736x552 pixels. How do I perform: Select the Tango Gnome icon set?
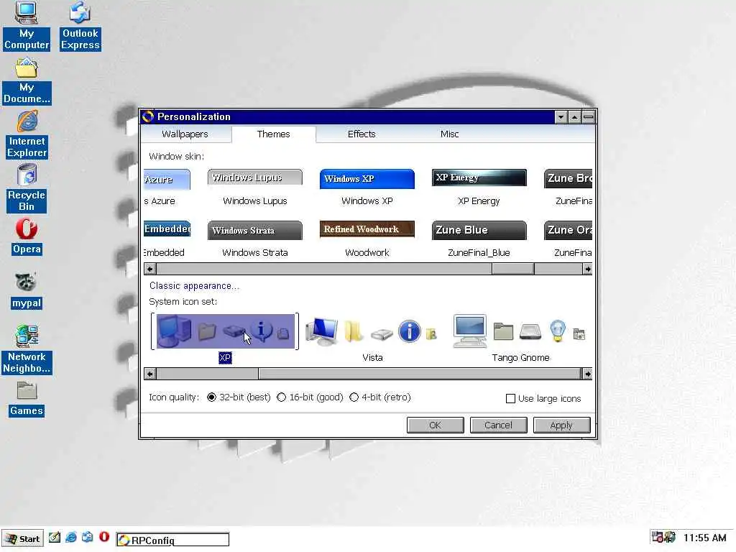click(x=520, y=331)
